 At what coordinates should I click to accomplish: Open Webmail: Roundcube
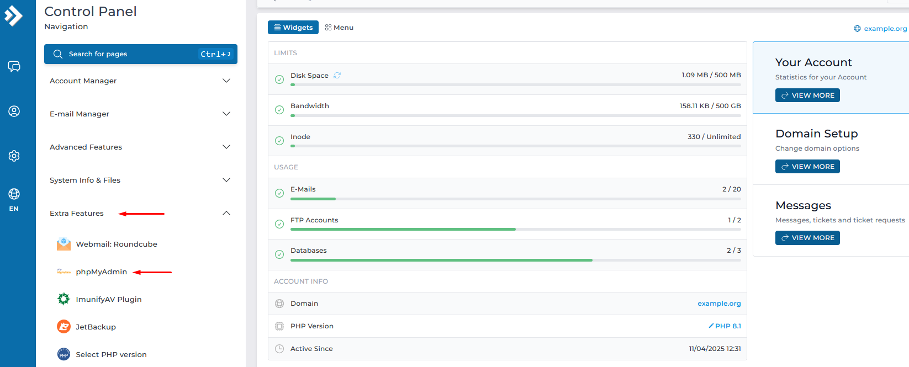tap(116, 244)
